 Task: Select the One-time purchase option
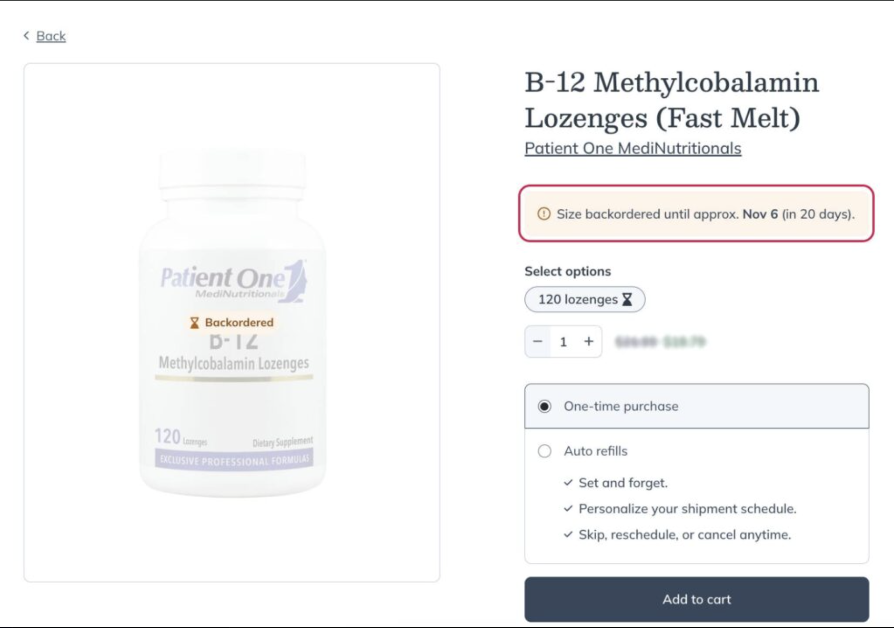point(544,406)
